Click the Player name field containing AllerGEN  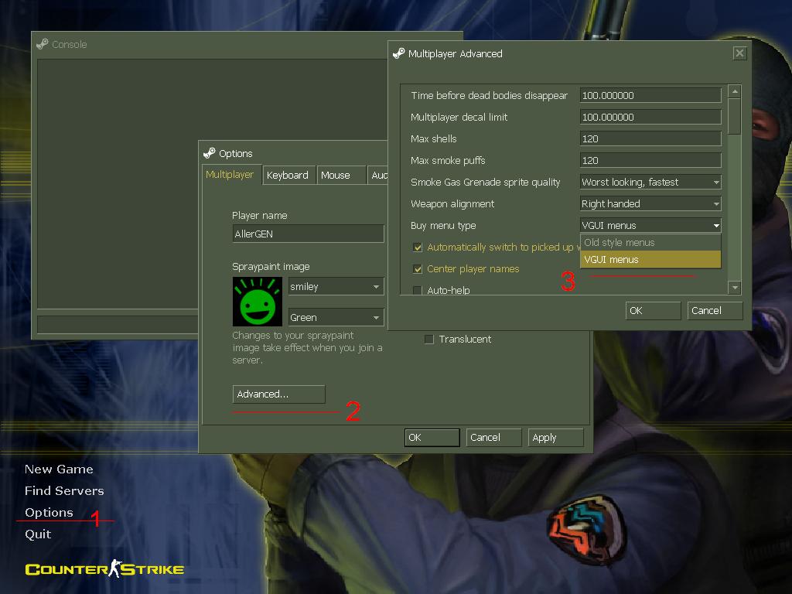tap(308, 234)
